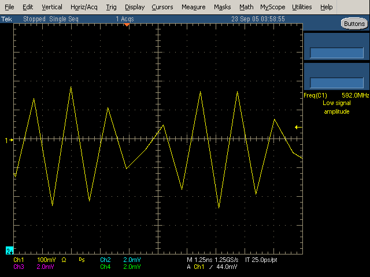Viewport: 370px width, 277px height.
Task: Open the Trig menu
Action: click(111, 8)
